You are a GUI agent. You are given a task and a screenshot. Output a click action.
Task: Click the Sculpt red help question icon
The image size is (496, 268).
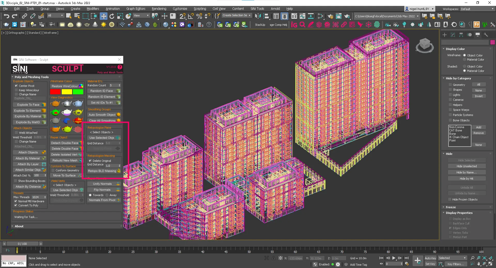point(120,67)
